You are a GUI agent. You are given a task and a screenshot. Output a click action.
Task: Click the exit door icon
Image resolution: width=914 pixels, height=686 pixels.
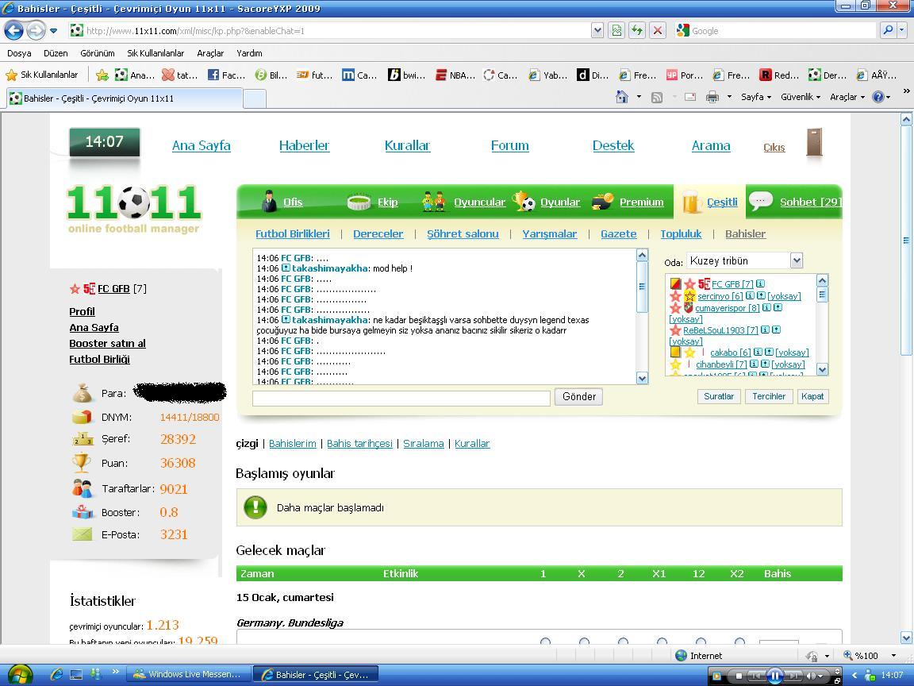point(814,143)
